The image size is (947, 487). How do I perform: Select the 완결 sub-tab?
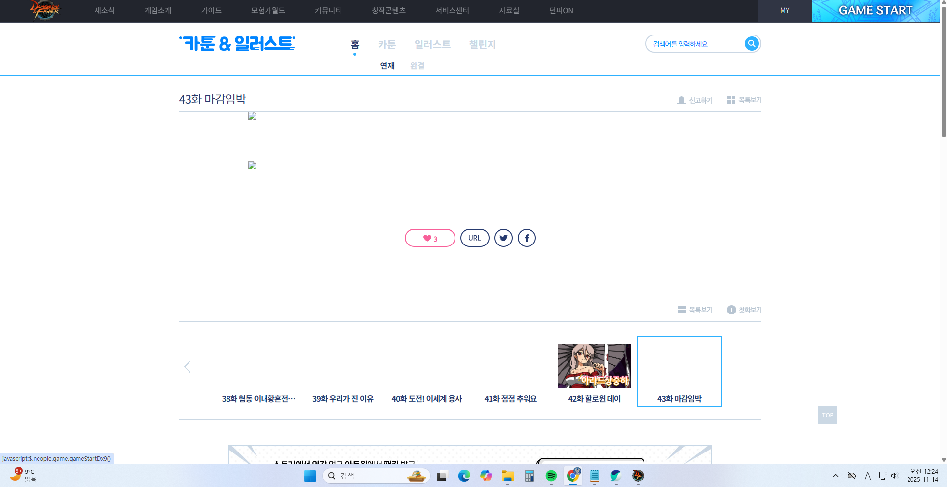[x=417, y=66]
